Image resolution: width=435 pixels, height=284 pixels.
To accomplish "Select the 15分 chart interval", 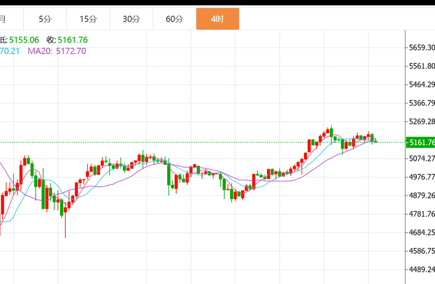I will (88, 19).
